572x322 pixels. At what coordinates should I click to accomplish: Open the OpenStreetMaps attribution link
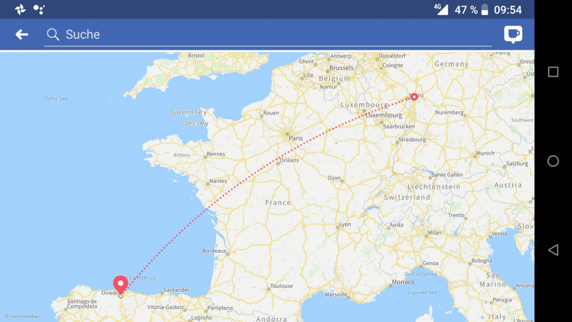point(22,316)
